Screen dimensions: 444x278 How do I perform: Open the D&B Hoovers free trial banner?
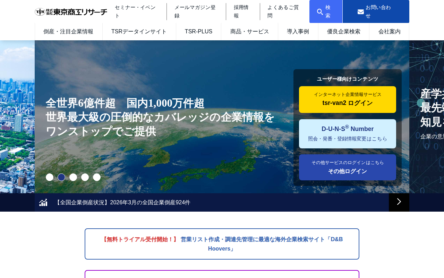coord(222,244)
